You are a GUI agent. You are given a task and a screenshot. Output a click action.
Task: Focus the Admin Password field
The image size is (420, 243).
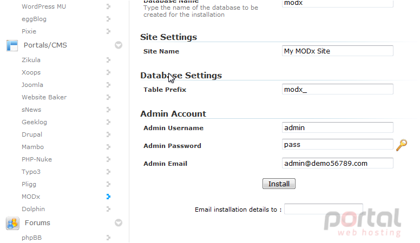coord(338,144)
